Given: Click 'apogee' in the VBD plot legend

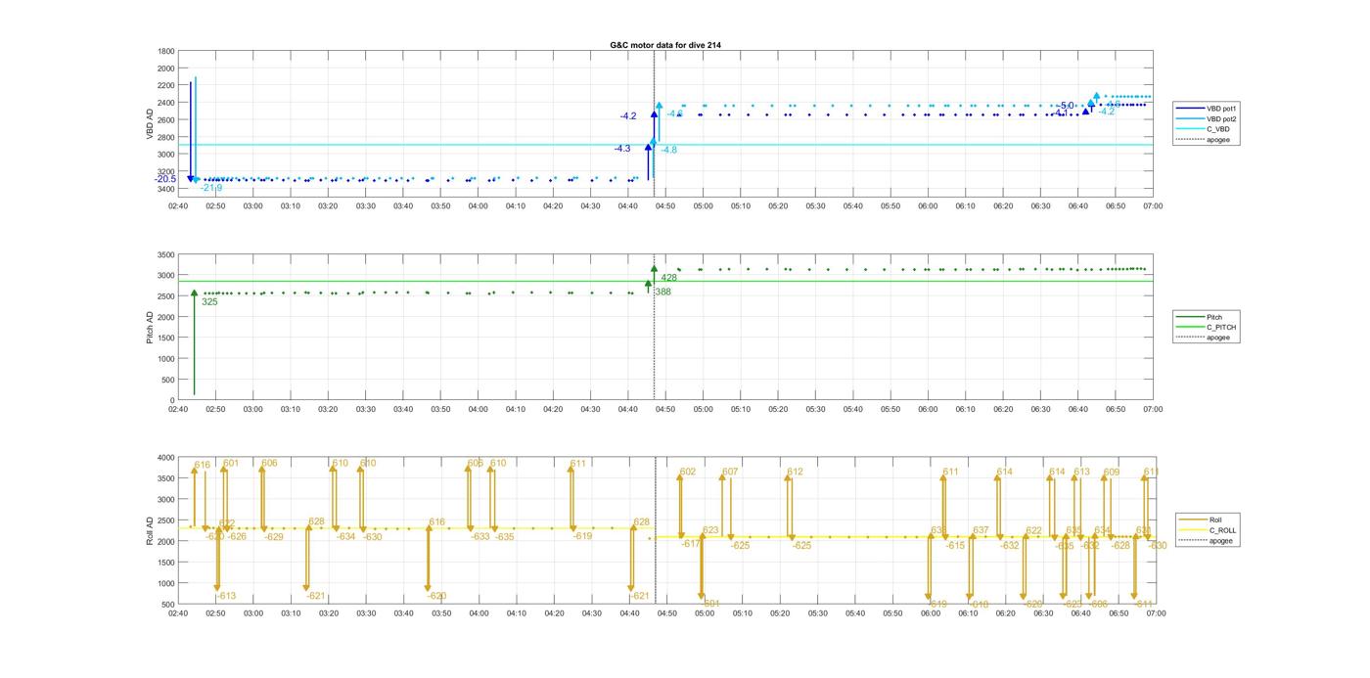Looking at the screenshot, I should (1218, 140).
